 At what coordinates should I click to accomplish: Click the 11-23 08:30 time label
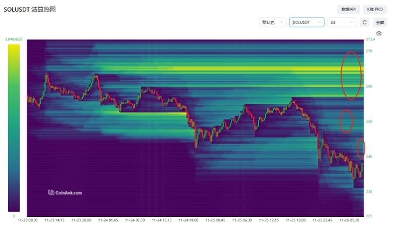pyautogui.click(x=27, y=220)
